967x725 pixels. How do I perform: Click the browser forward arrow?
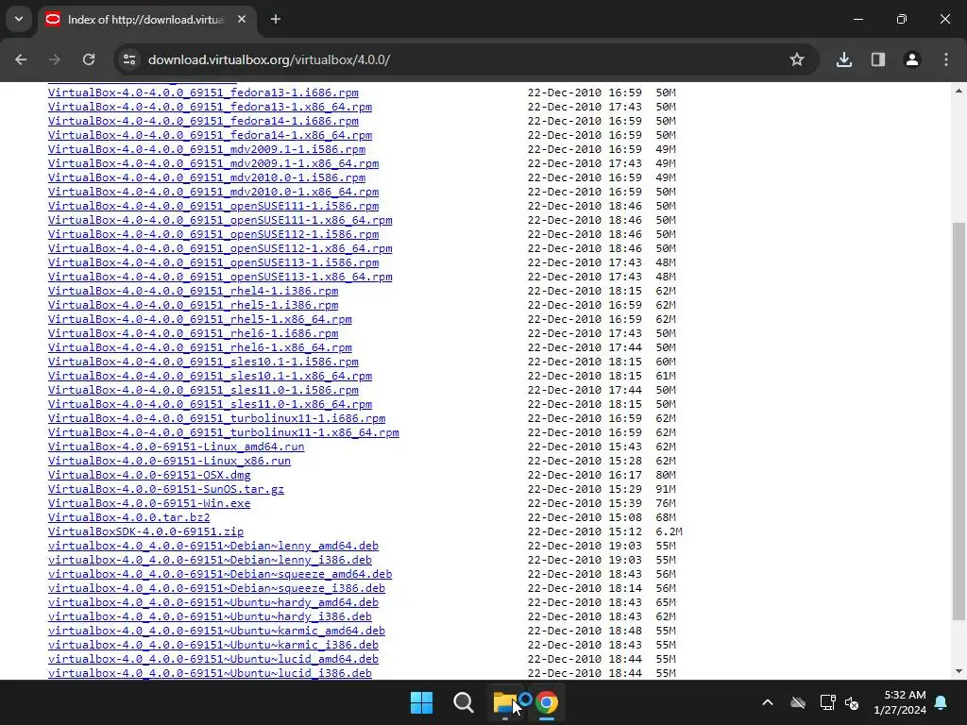(x=55, y=59)
